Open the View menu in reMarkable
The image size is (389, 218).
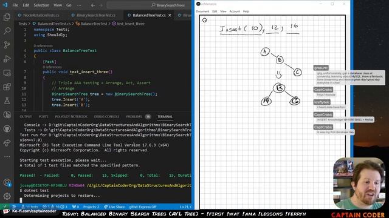pos(223,12)
